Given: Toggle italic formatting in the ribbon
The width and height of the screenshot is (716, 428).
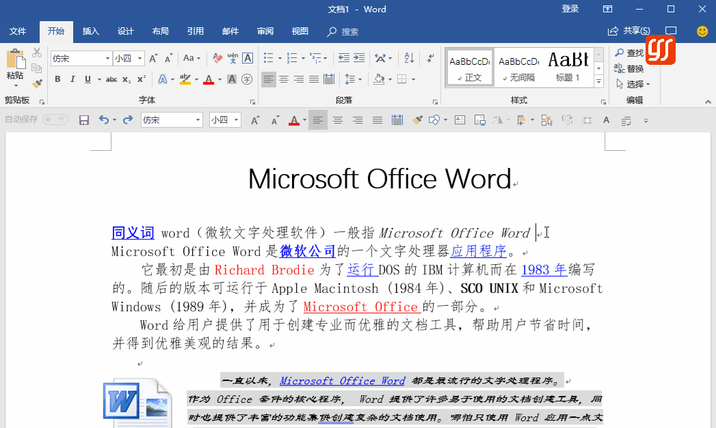Looking at the screenshot, I should pyautogui.click(x=72, y=79).
